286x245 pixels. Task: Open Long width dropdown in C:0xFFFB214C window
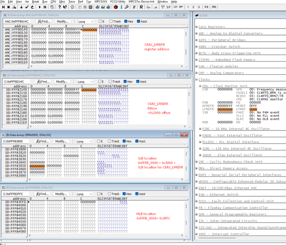point(85,81)
